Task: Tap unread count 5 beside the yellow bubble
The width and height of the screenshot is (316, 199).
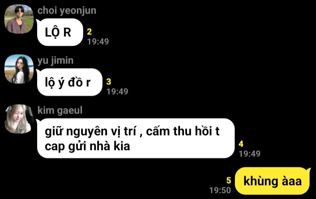Action: point(229,180)
